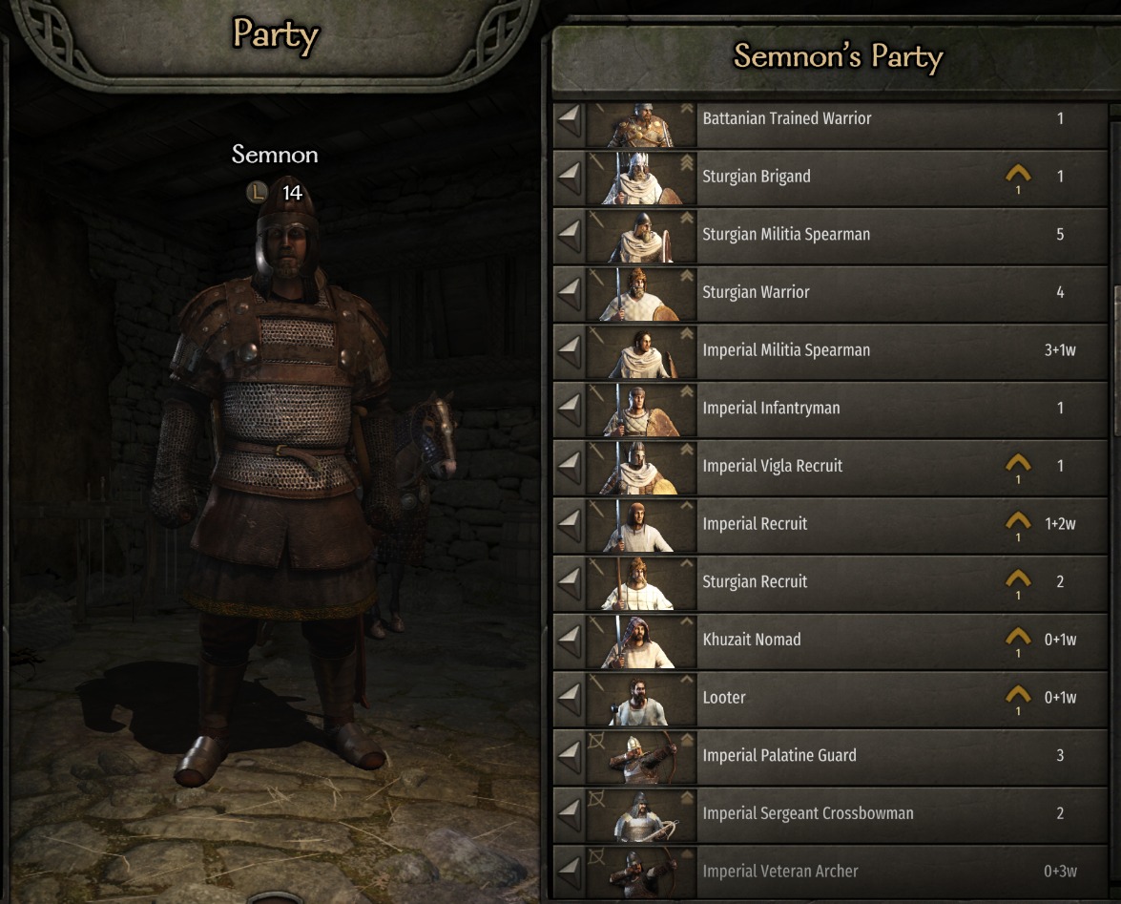The height and width of the screenshot is (904, 1121).
Task: Select the Sturgian Militia Spearman row
Action: [x=830, y=235]
